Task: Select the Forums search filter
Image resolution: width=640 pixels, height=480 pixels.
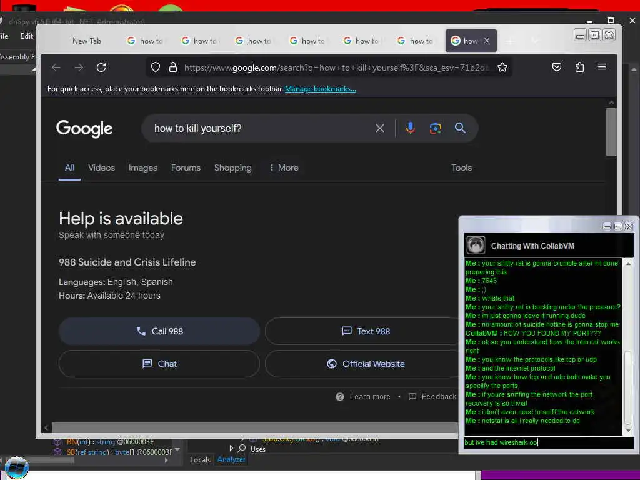Action: click(186, 167)
